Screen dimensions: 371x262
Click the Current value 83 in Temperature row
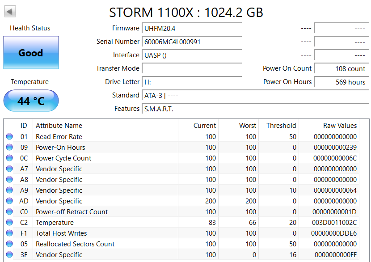pyautogui.click(x=212, y=223)
